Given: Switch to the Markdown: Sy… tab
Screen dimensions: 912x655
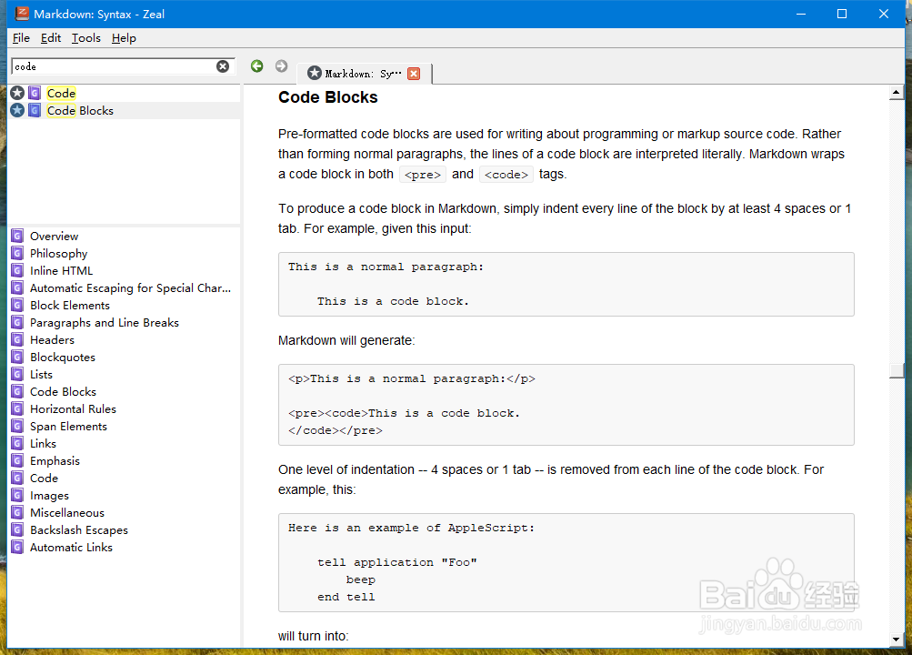Looking at the screenshot, I should (x=364, y=74).
